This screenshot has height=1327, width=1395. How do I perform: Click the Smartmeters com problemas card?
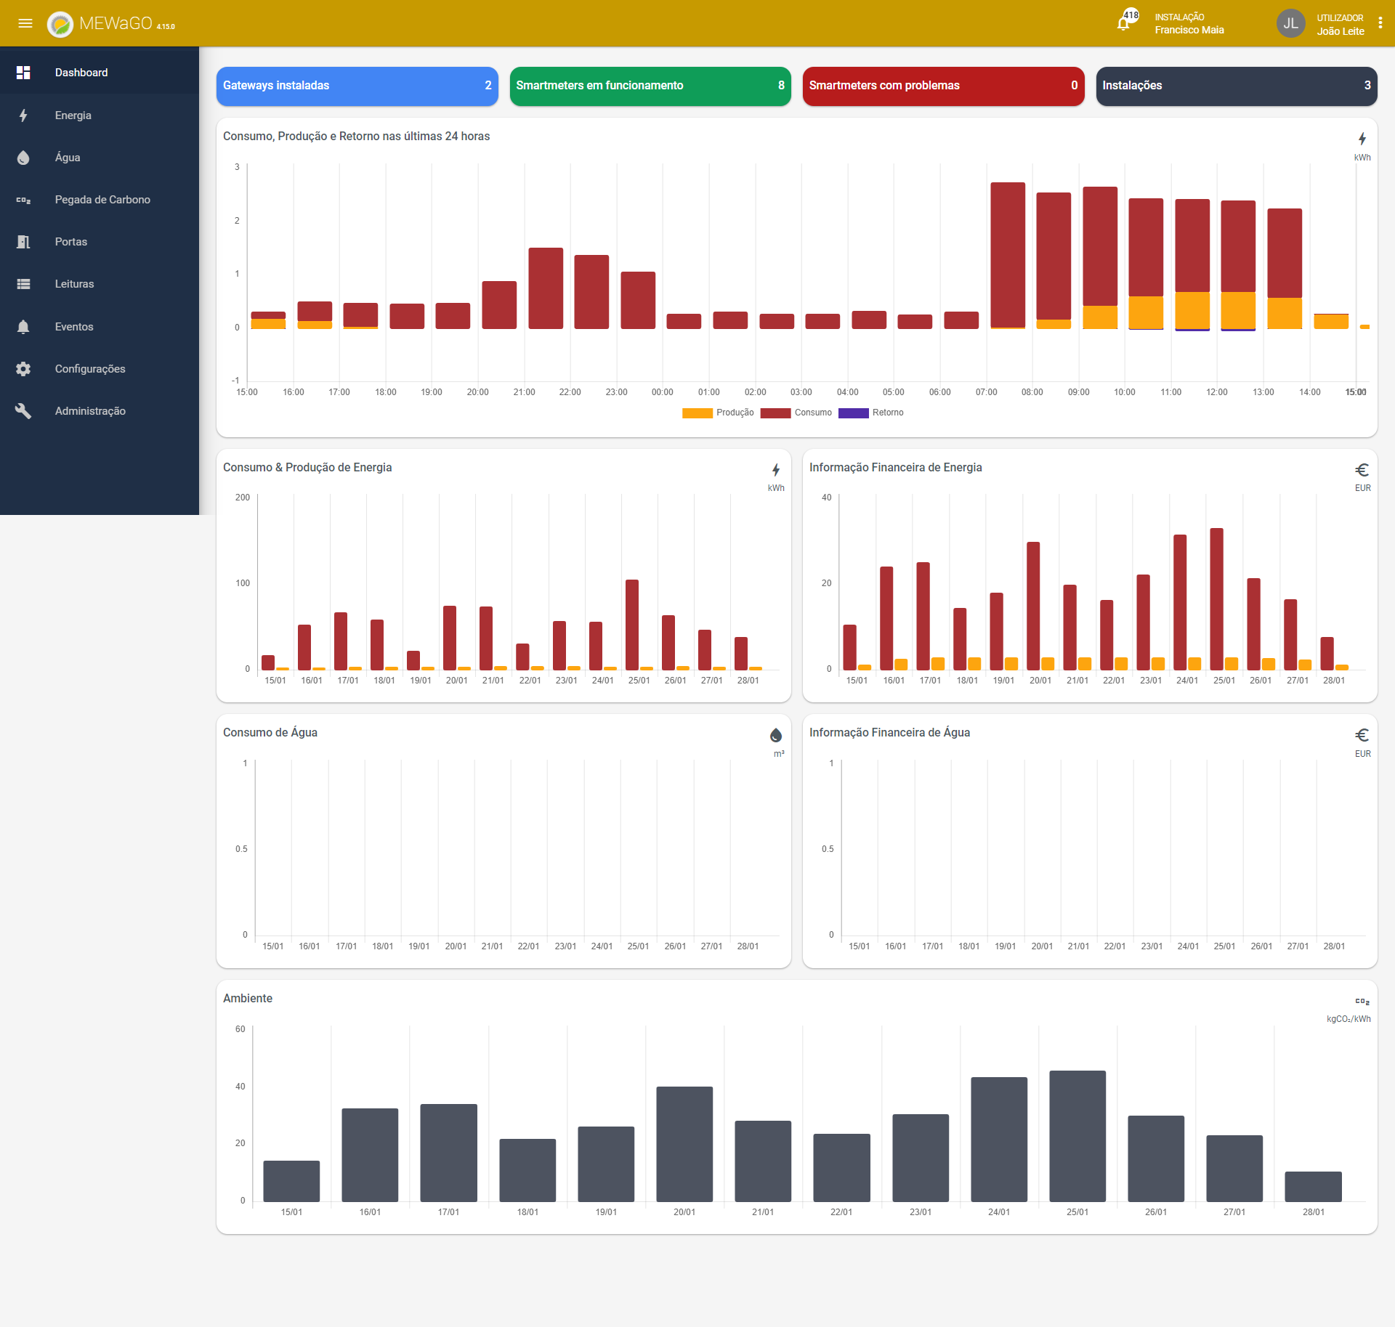(943, 86)
